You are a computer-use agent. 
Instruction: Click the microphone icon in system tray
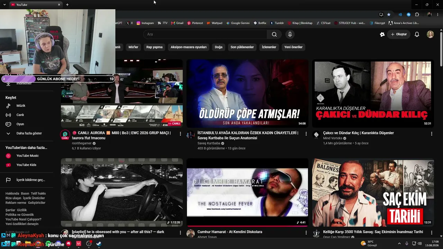point(407,243)
